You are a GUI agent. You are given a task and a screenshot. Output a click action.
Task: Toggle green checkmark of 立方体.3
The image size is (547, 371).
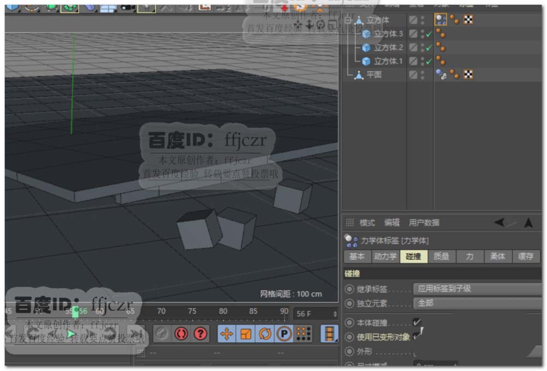[429, 34]
